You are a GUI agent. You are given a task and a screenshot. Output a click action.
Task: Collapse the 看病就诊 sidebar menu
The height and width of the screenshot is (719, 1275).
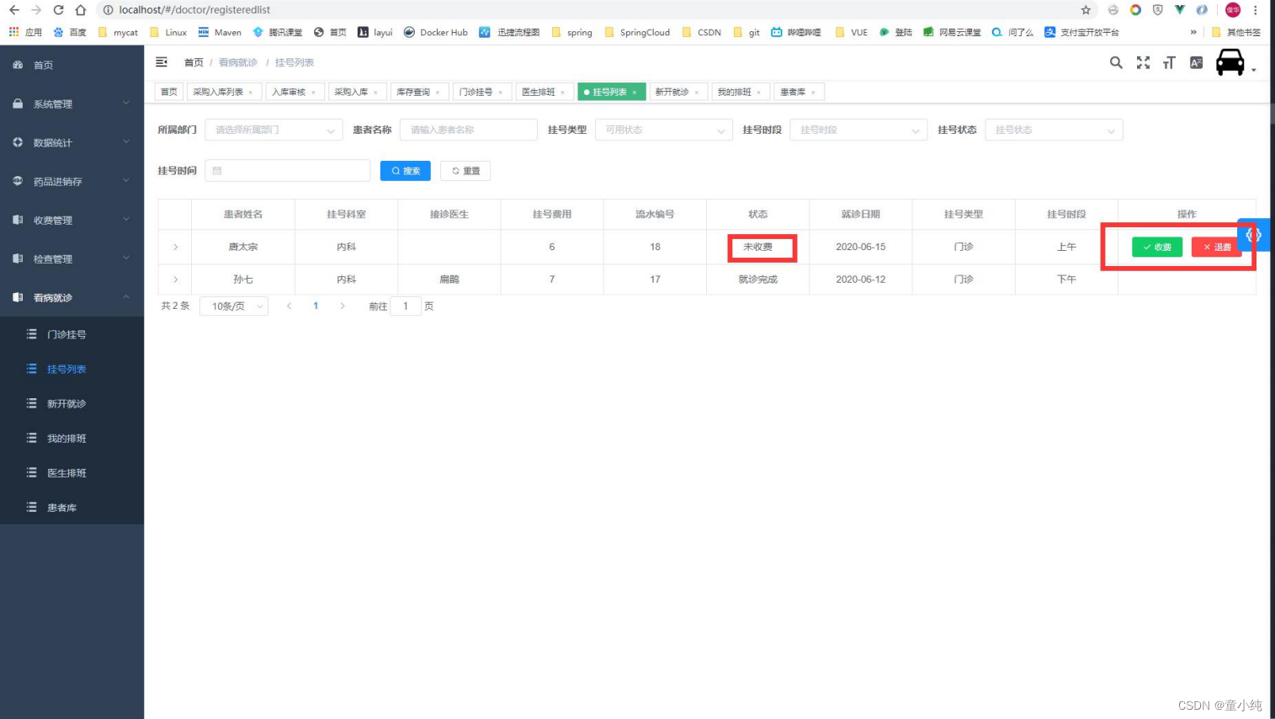pos(72,297)
